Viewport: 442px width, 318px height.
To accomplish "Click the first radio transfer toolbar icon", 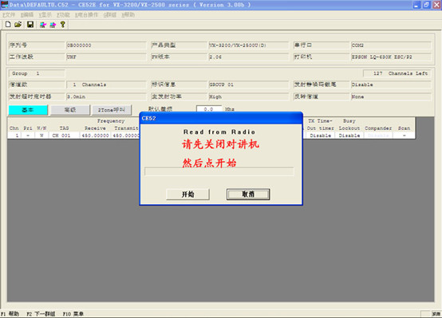I will pos(43,25).
